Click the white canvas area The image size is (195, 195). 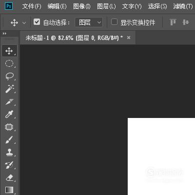click(x=161, y=156)
